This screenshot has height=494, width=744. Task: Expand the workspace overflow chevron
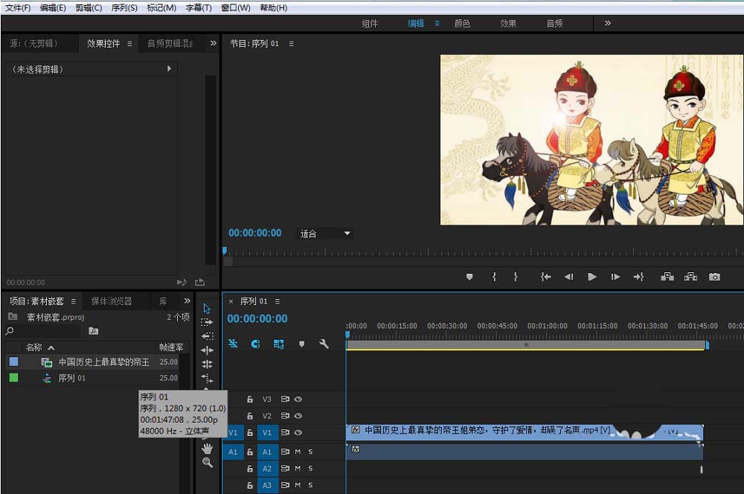608,23
